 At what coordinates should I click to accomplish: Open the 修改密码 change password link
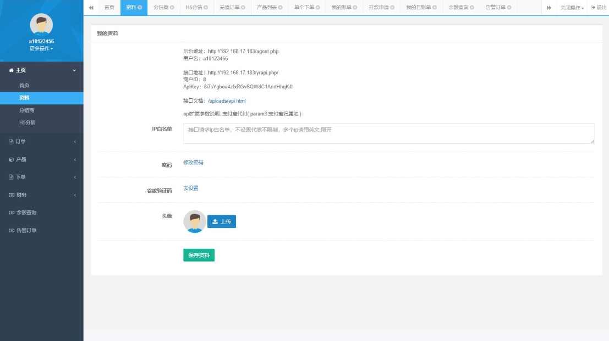click(x=193, y=163)
